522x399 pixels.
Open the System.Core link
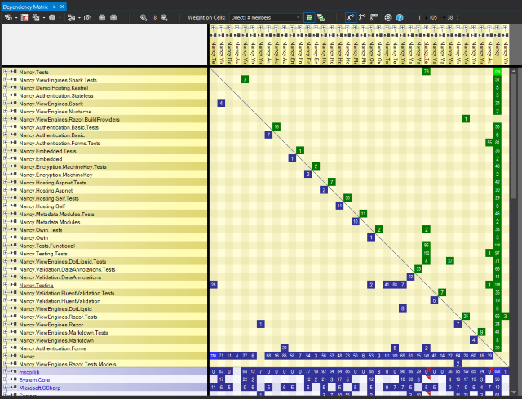point(34,380)
